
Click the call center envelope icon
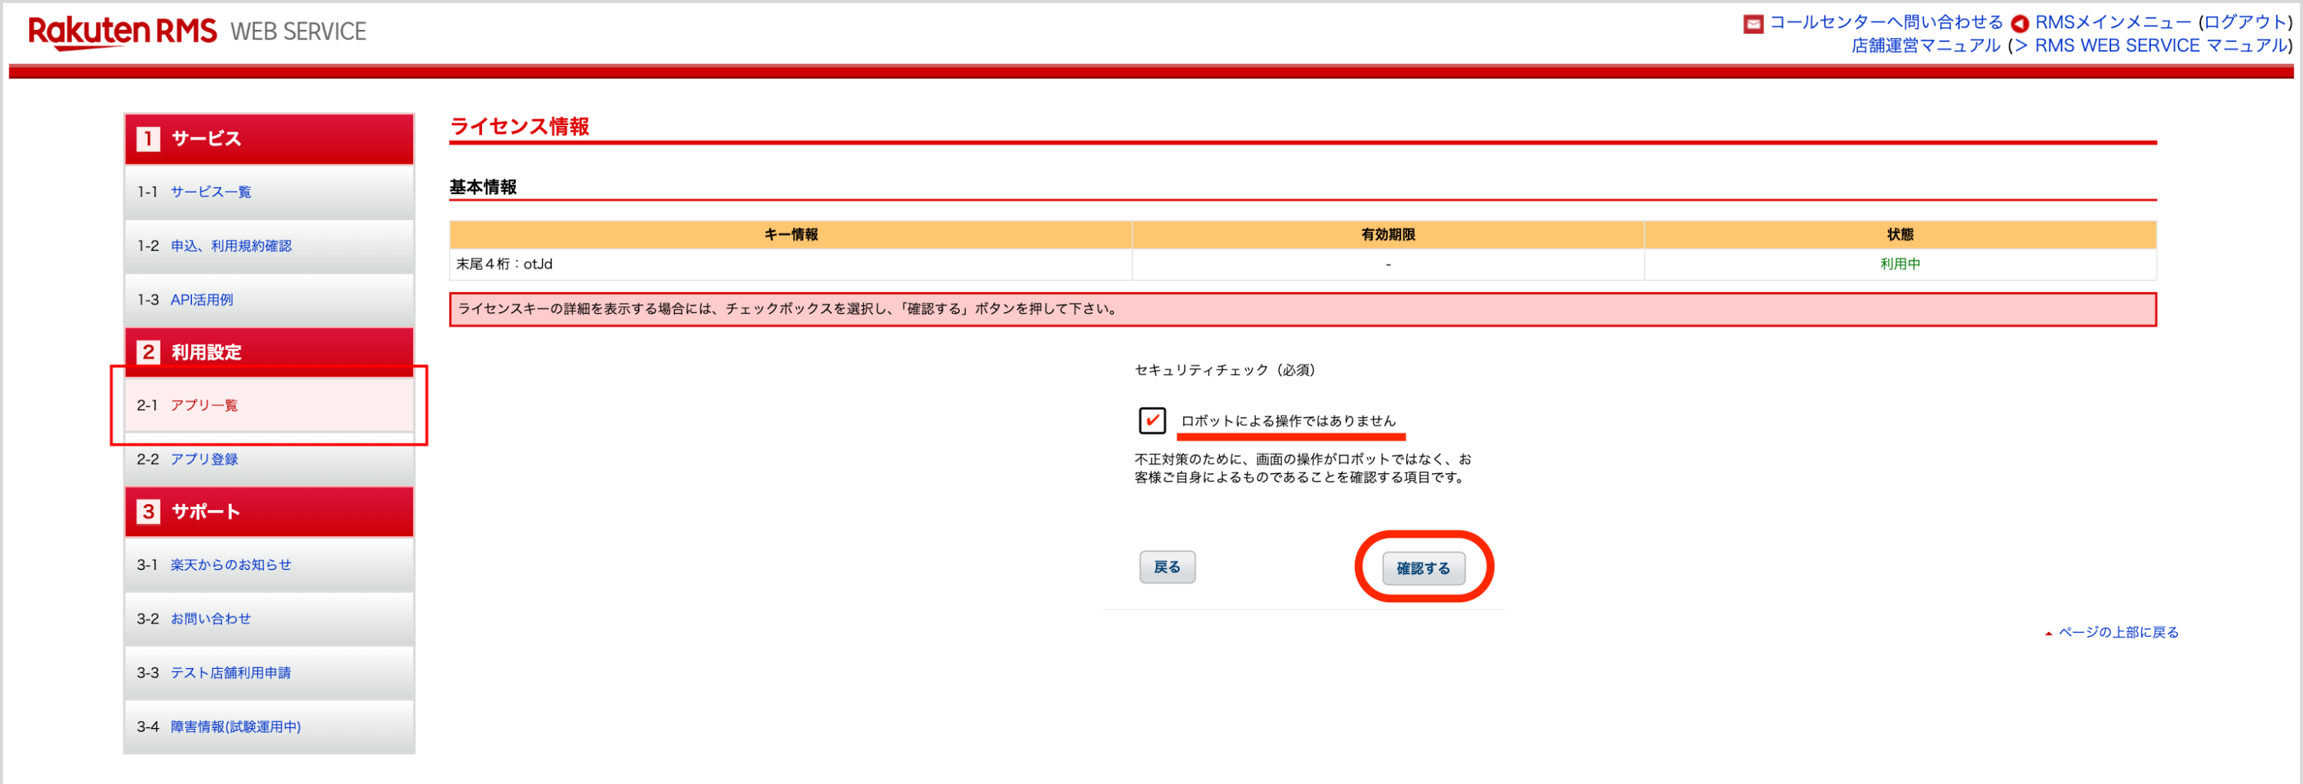coord(1753,23)
